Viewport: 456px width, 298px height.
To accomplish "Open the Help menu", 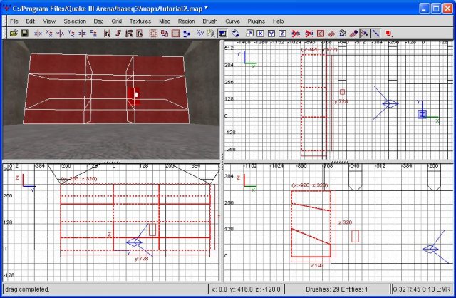I will (x=278, y=21).
